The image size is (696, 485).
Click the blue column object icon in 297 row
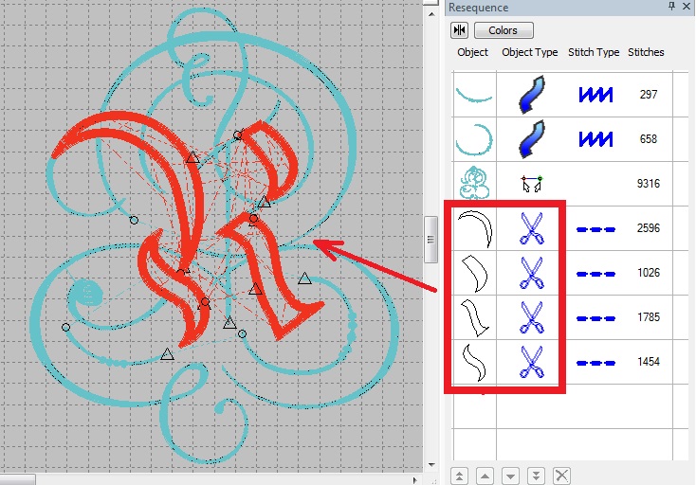[531, 95]
